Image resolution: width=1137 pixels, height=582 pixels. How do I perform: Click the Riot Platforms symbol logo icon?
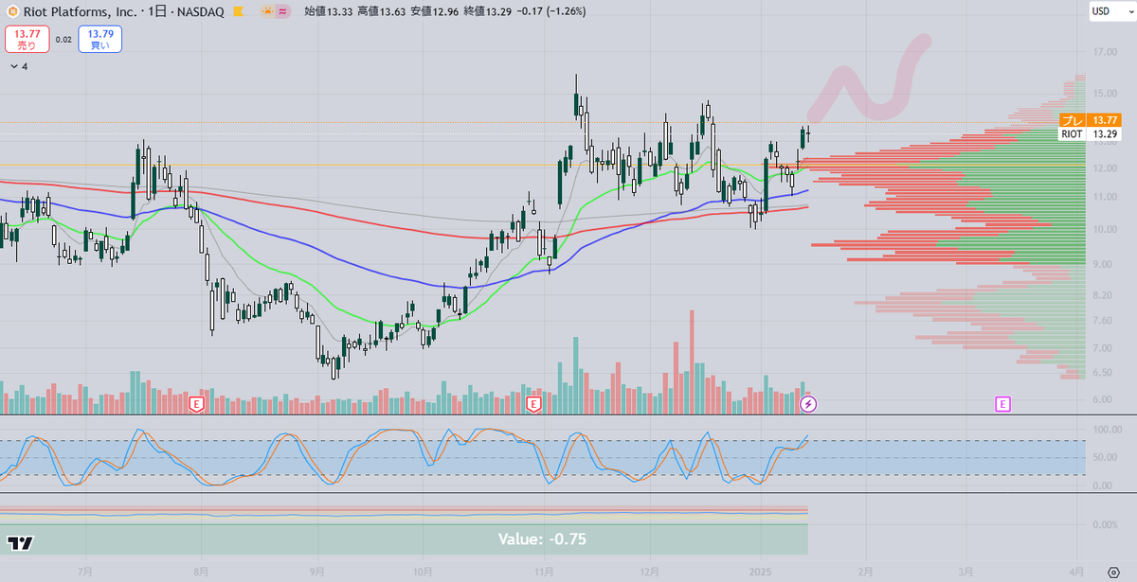click(x=11, y=11)
